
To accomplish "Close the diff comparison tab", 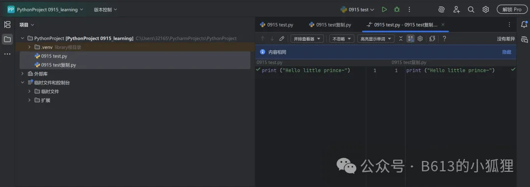I will click(443, 25).
